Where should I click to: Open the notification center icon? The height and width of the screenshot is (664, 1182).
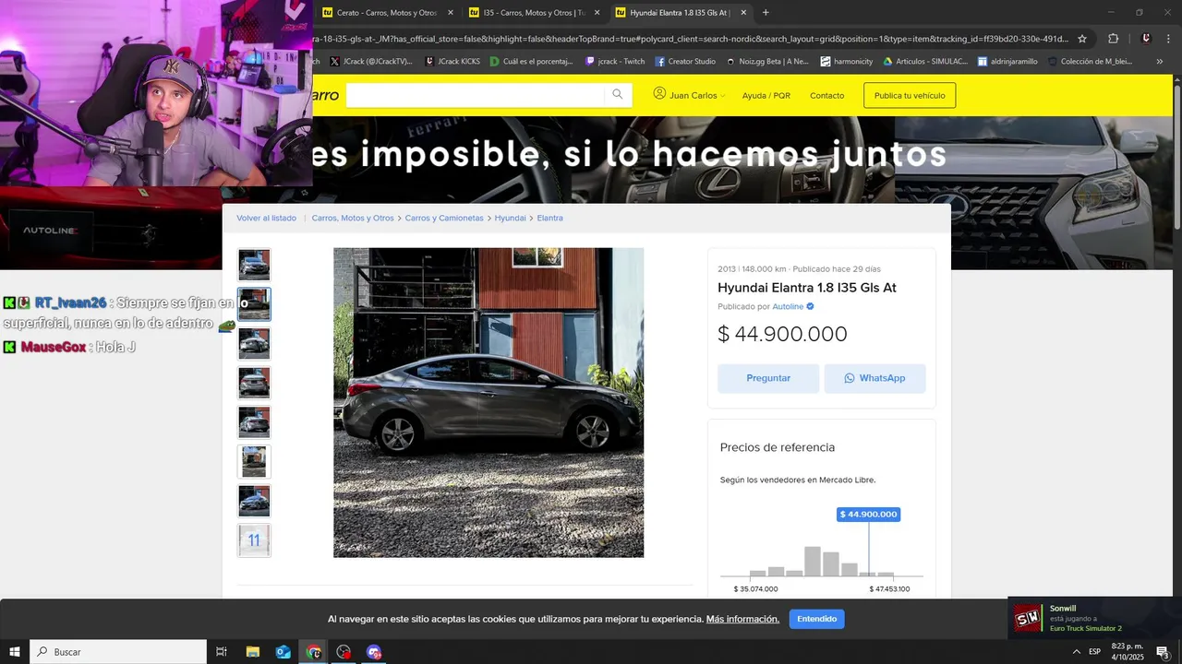[x=1163, y=652]
